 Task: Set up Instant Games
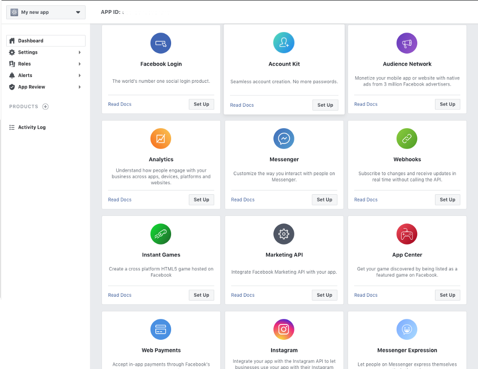pyautogui.click(x=202, y=295)
